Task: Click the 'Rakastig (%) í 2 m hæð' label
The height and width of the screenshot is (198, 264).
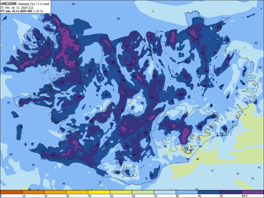Action: 34,4
